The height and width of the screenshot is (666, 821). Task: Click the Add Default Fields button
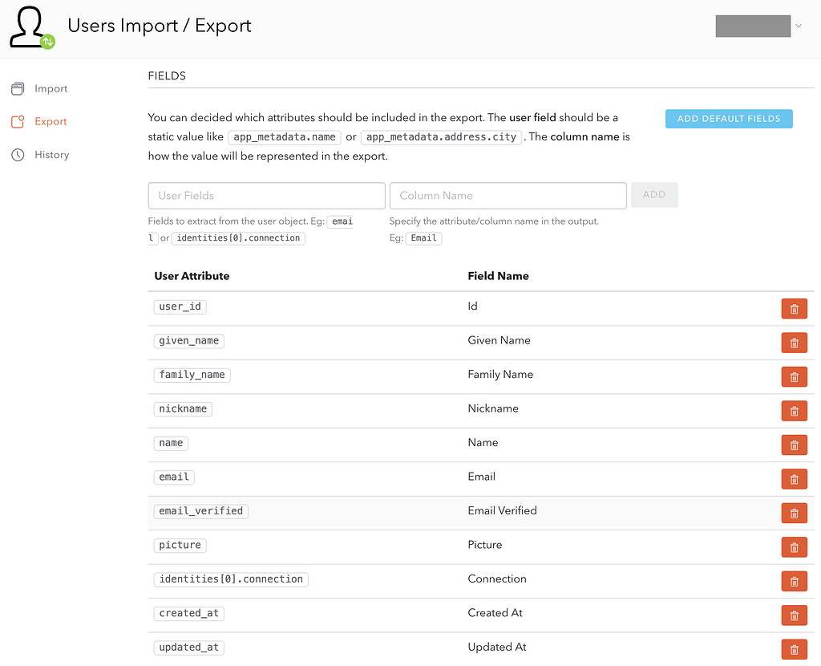(728, 119)
